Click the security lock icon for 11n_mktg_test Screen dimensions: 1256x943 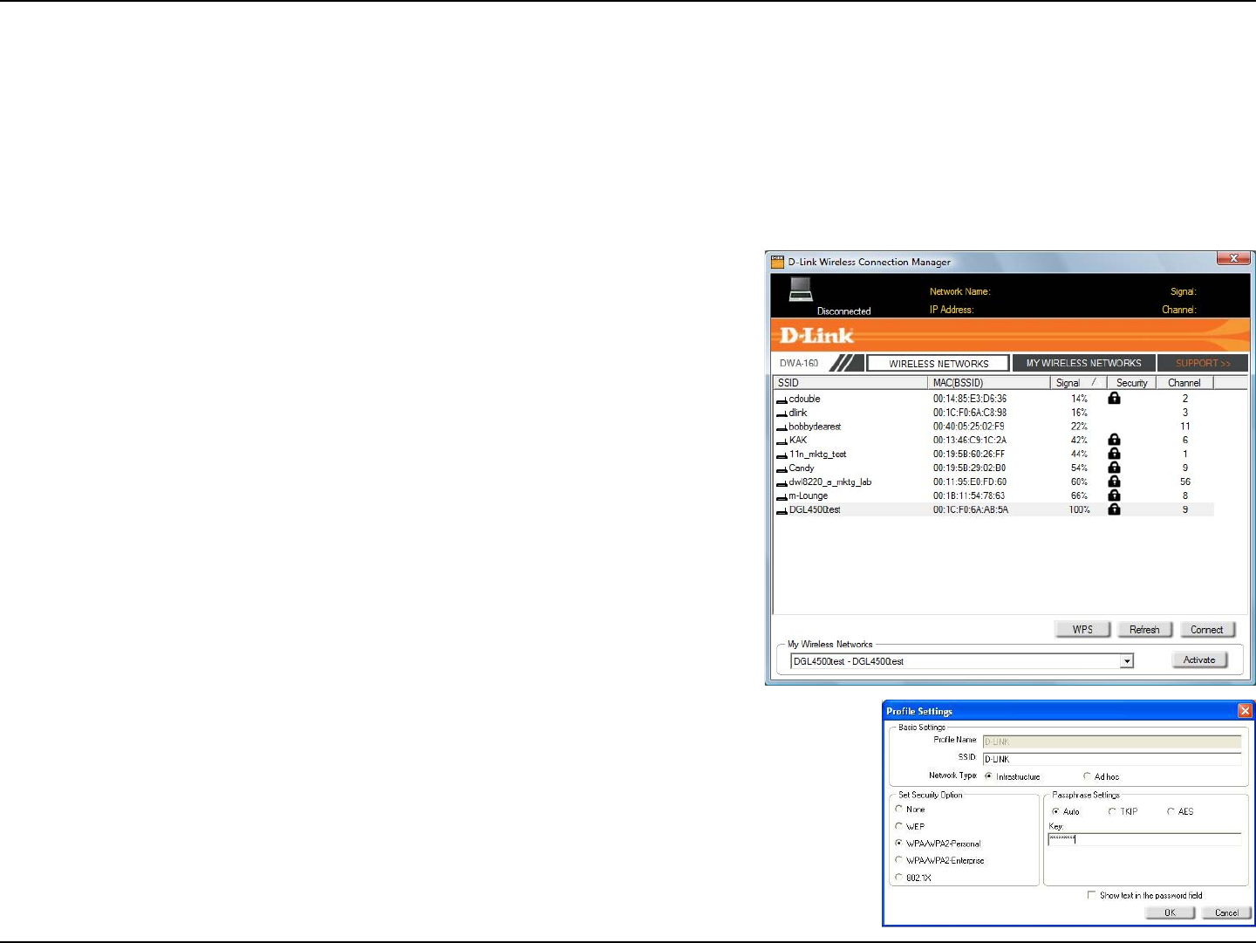1114,454
